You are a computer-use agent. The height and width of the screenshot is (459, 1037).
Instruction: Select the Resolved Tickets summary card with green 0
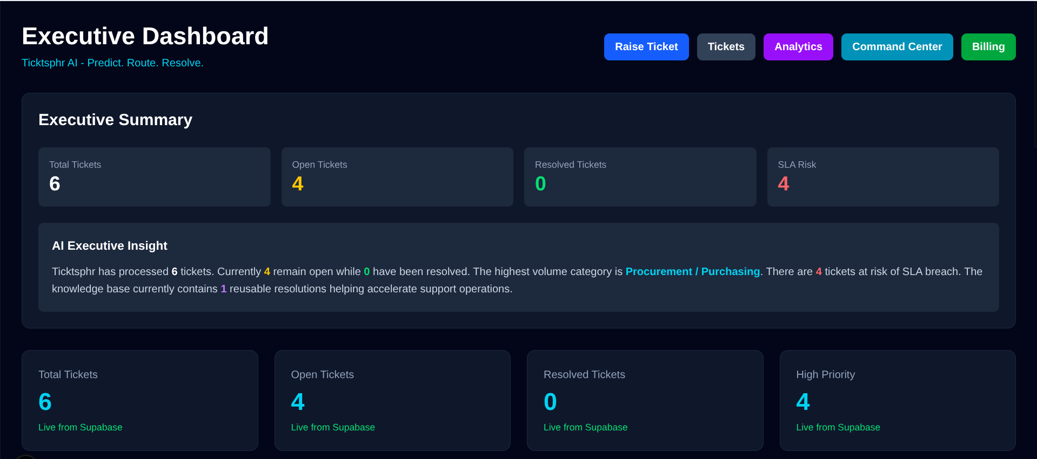click(640, 177)
